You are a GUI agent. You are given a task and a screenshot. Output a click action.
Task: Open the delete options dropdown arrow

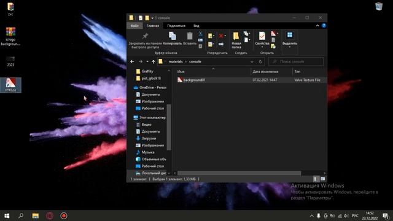click(x=225, y=36)
